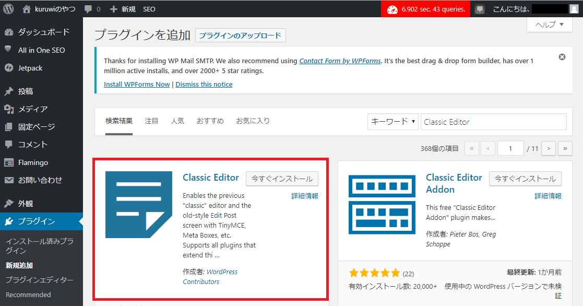583x306 pixels.
Task: Switch to the おすすめ tab
Action: click(210, 121)
